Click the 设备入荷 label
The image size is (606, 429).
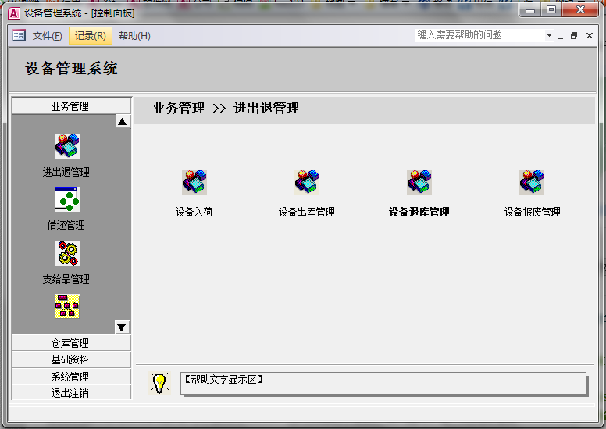[x=194, y=212]
